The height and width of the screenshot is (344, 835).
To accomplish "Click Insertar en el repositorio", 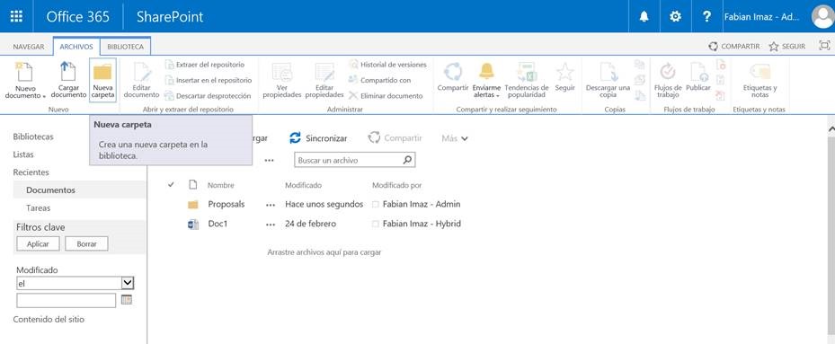I will (x=208, y=81).
